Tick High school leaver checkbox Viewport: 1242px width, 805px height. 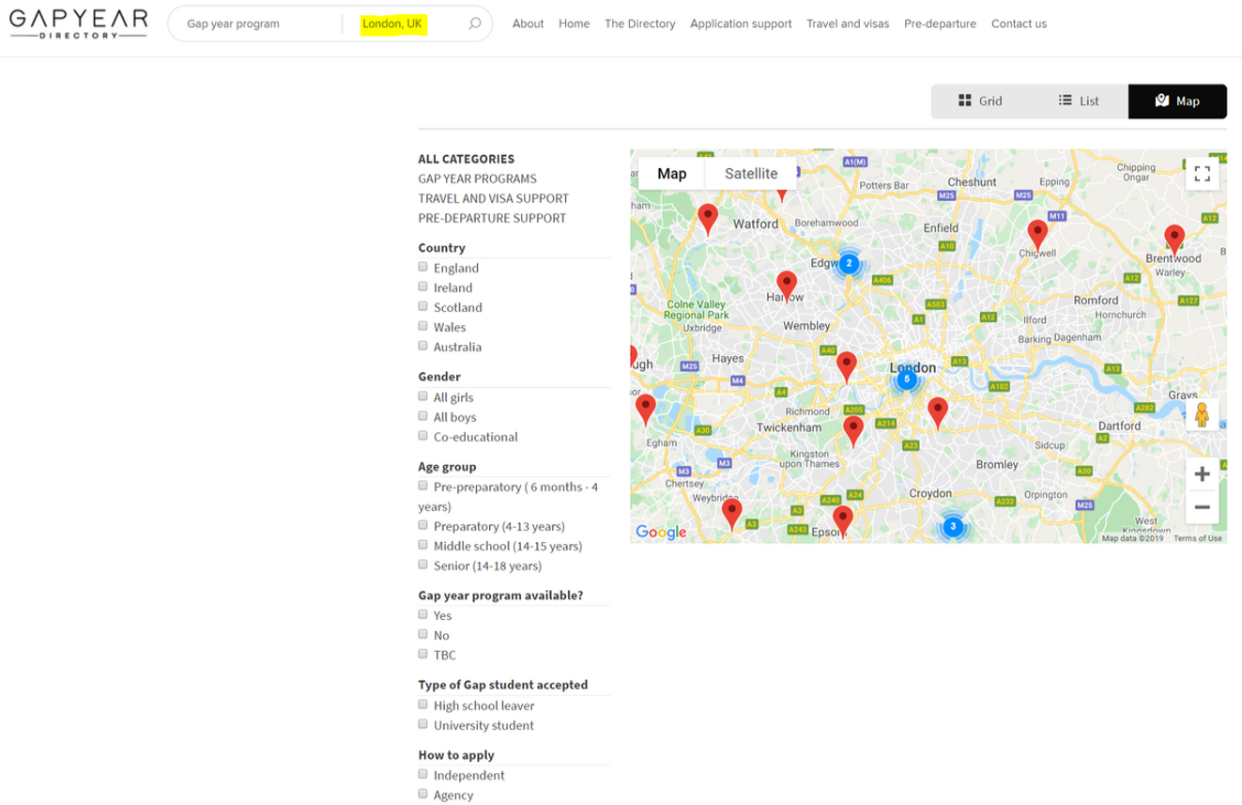[423, 705]
